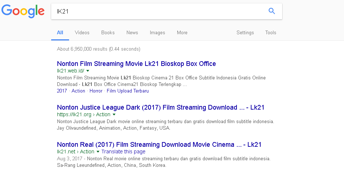Open Nonton Film Streaming Movie Lk21 Bioskop result
344x169 pixels.
(x=136, y=64)
